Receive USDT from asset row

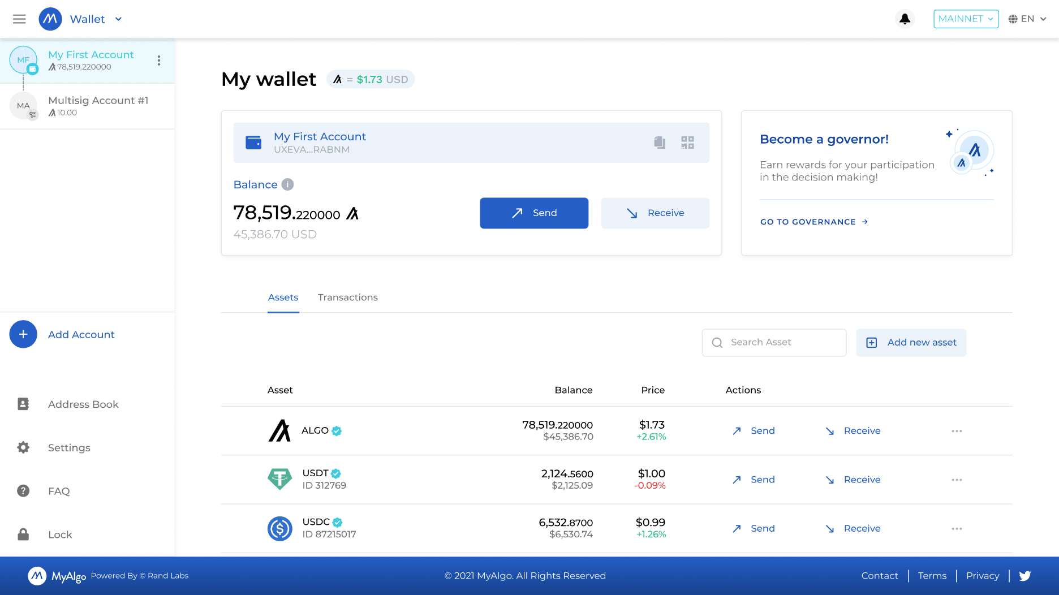(853, 480)
